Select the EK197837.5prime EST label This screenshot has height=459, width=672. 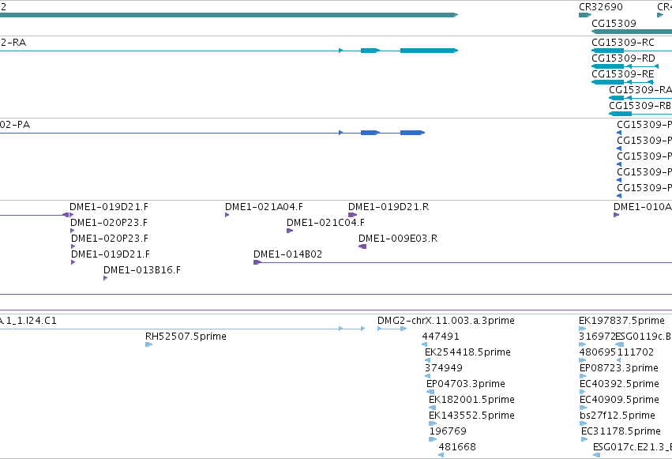(x=622, y=321)
